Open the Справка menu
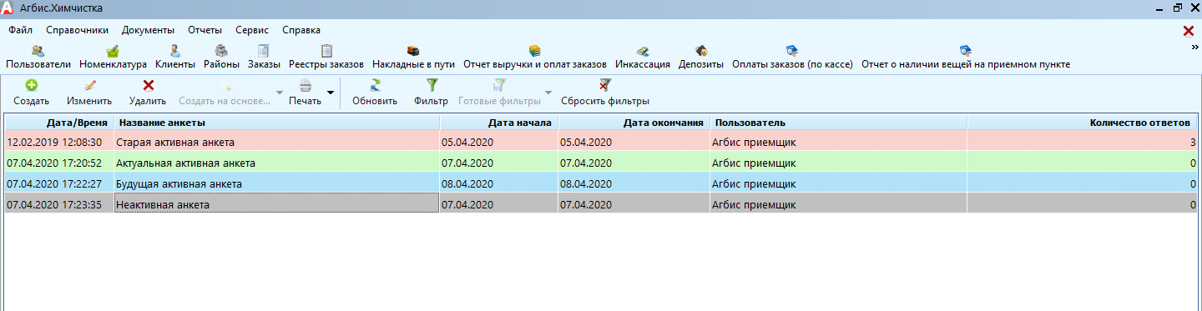 click(x=301, y=30)
